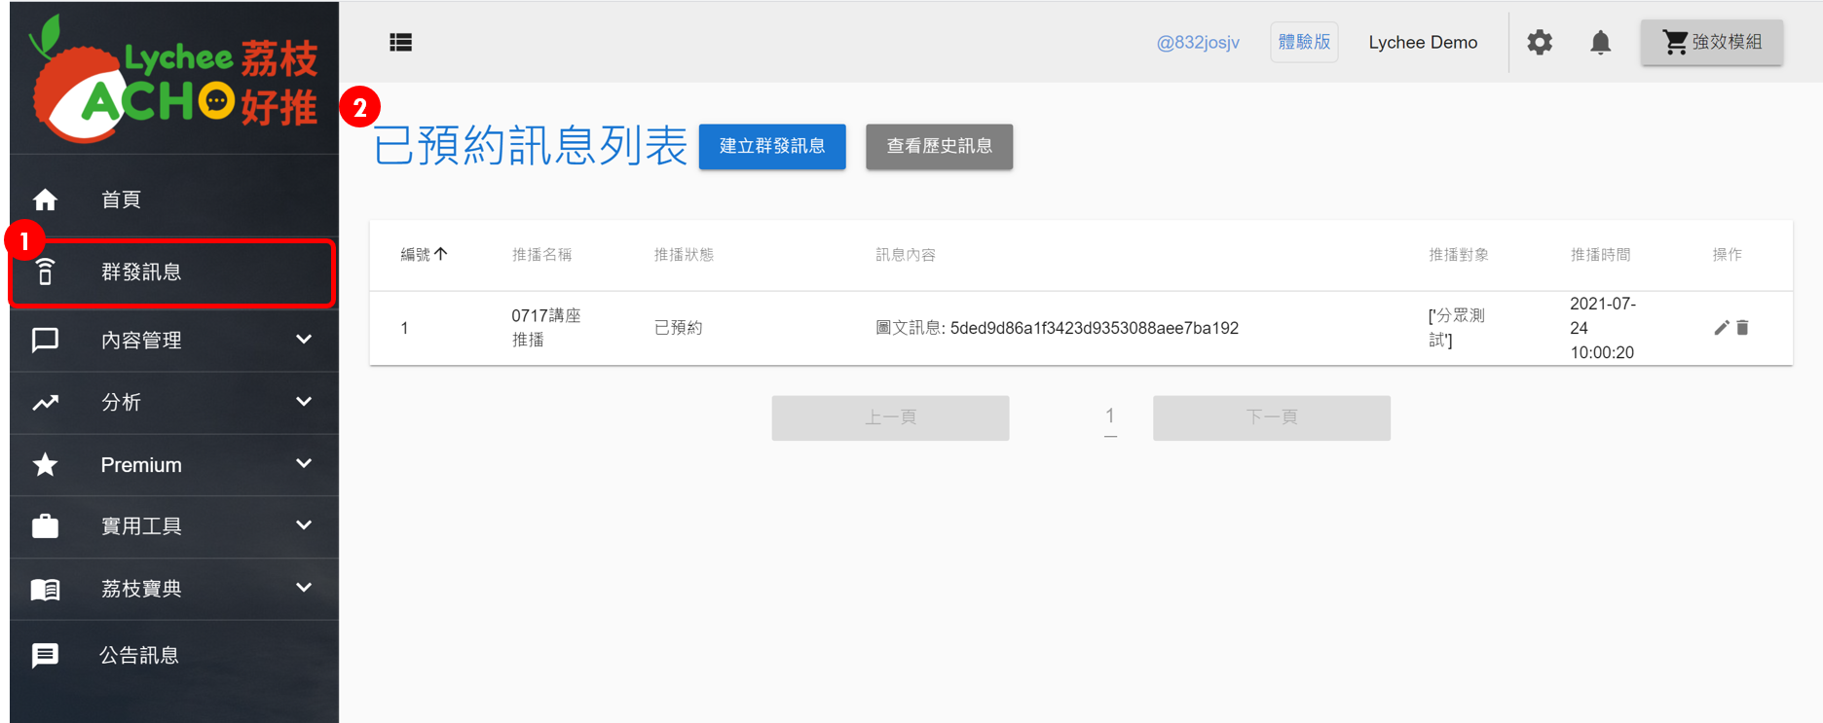1823x723 pixels.
Task: Open settings via the gear icon
Action: tap(1540, 42)
